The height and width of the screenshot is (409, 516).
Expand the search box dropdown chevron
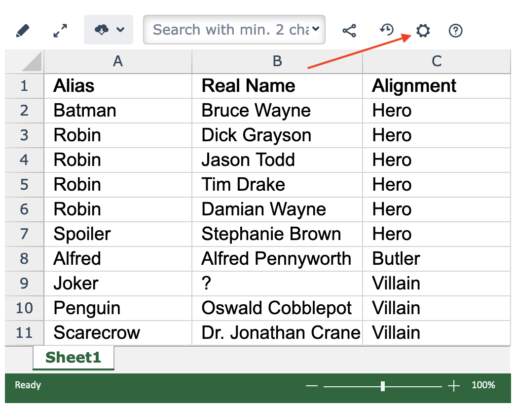[316, 29]
